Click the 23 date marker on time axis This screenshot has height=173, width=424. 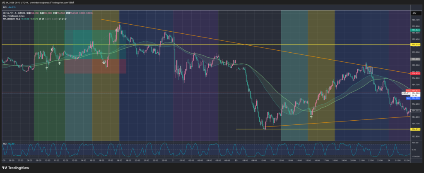236,160
